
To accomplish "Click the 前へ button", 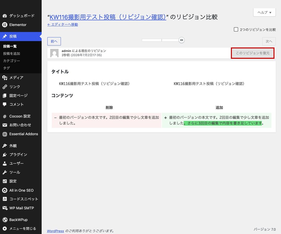I will click(54, 42).
